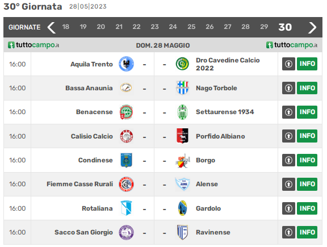Screen dimensions: 327x247
Task: Click the Ravinense striped shield logo
Action: click(x=182, y=232)
